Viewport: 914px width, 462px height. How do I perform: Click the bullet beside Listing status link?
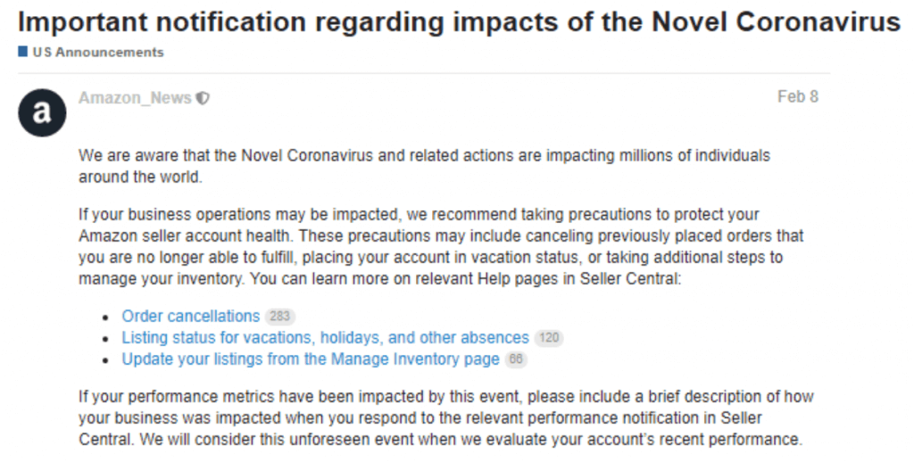pyautogui.click(x=105, y=339)
